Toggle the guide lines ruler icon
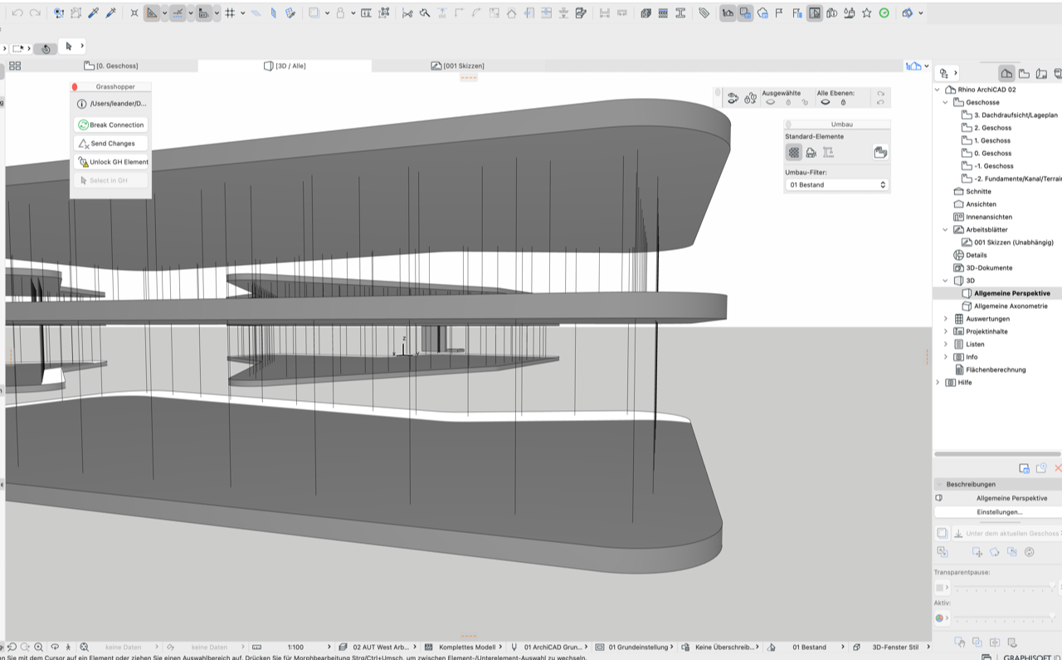The width and height of the screenshot is (1062, 660). (x=152, y=13)
